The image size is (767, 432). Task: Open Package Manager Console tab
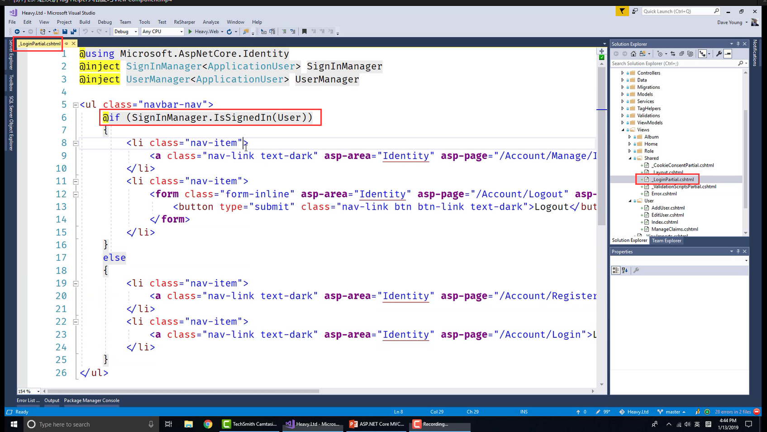pos(91,400)
